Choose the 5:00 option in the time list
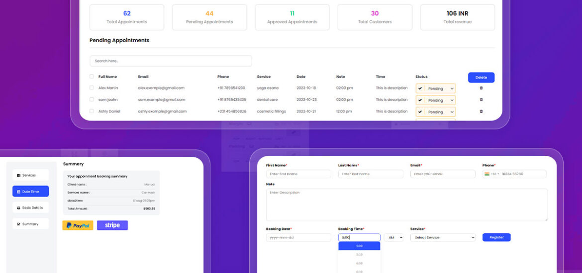 coord(359,246)
